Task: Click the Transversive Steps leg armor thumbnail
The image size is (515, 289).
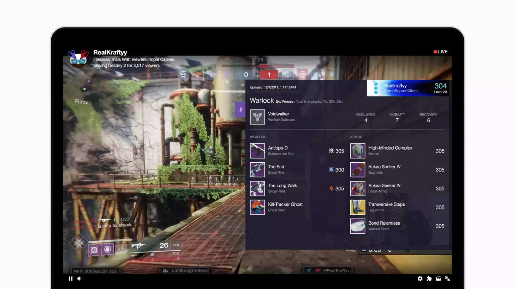Action: (358, 207)
